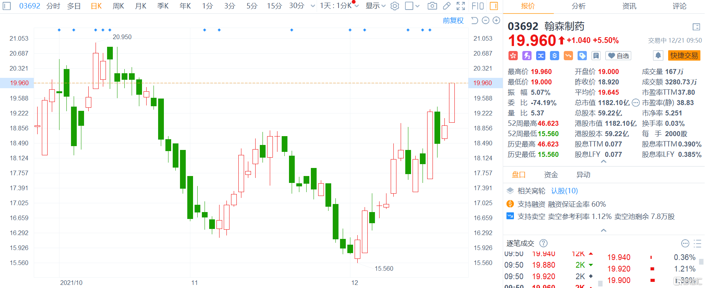The image size is (705, 288).
Task: Open the 资金 tab
Action: (x=551, y=175)
